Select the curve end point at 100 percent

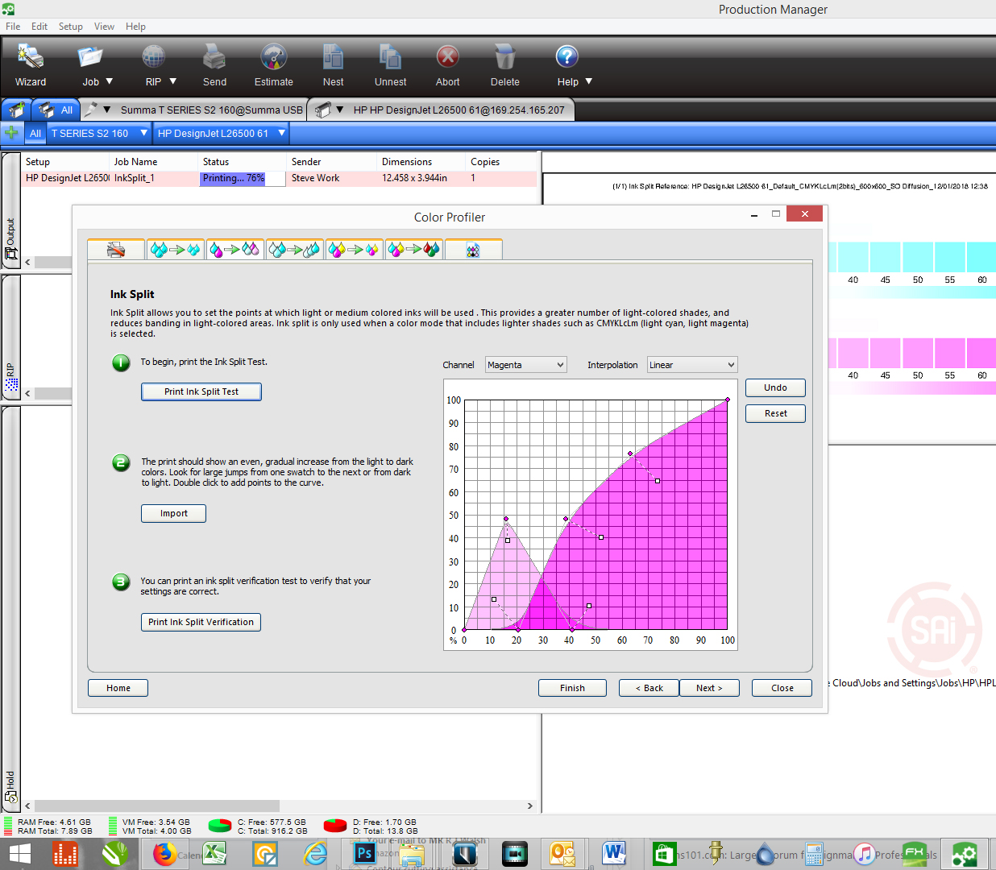(728, 400)
